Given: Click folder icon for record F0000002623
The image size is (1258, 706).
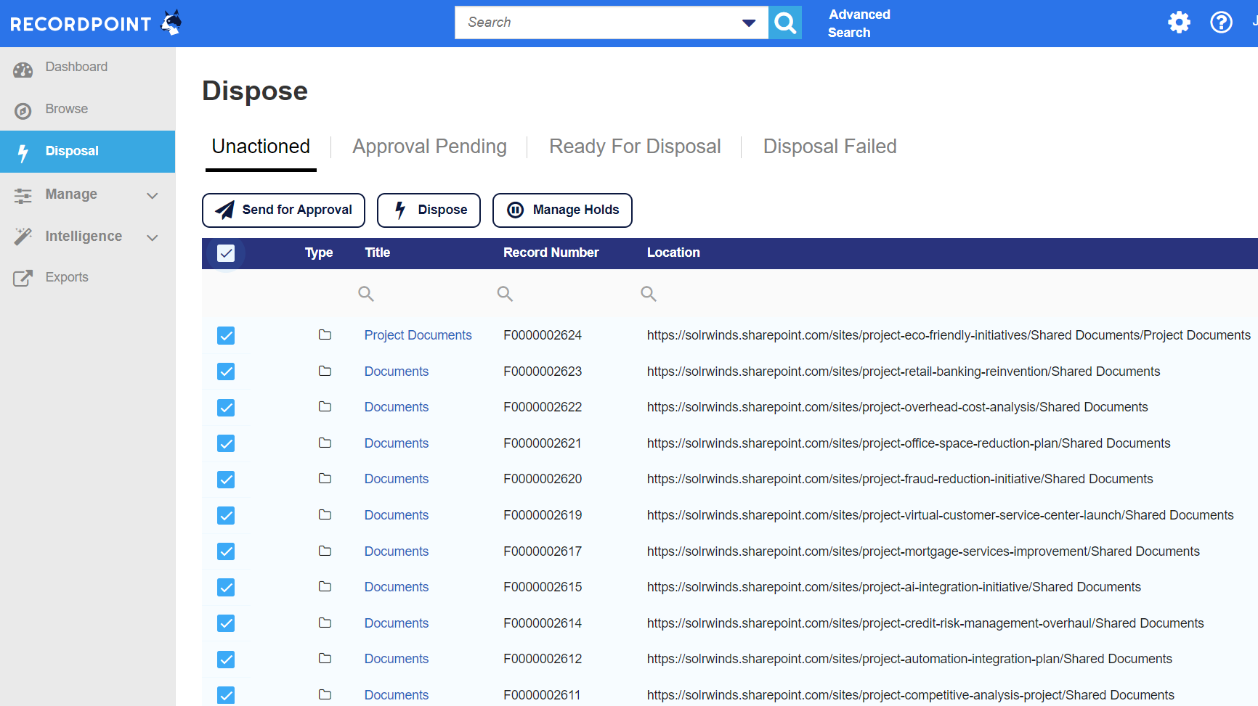Looking at the screenshot, I should coord(325,371).
